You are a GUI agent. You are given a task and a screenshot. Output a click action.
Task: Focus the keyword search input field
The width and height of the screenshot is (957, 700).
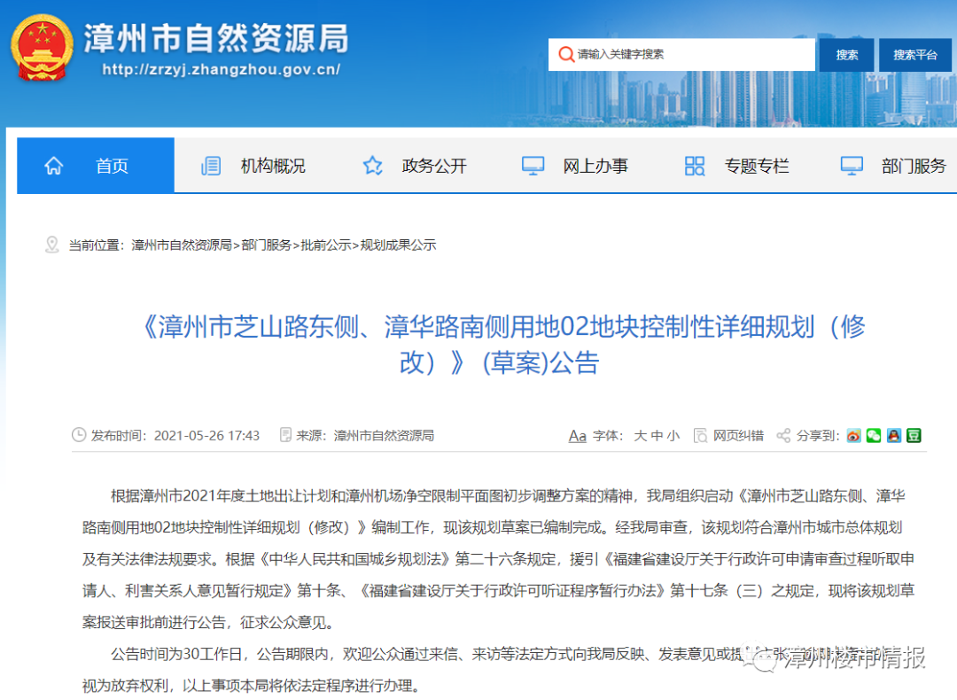(x=691, y=55)
